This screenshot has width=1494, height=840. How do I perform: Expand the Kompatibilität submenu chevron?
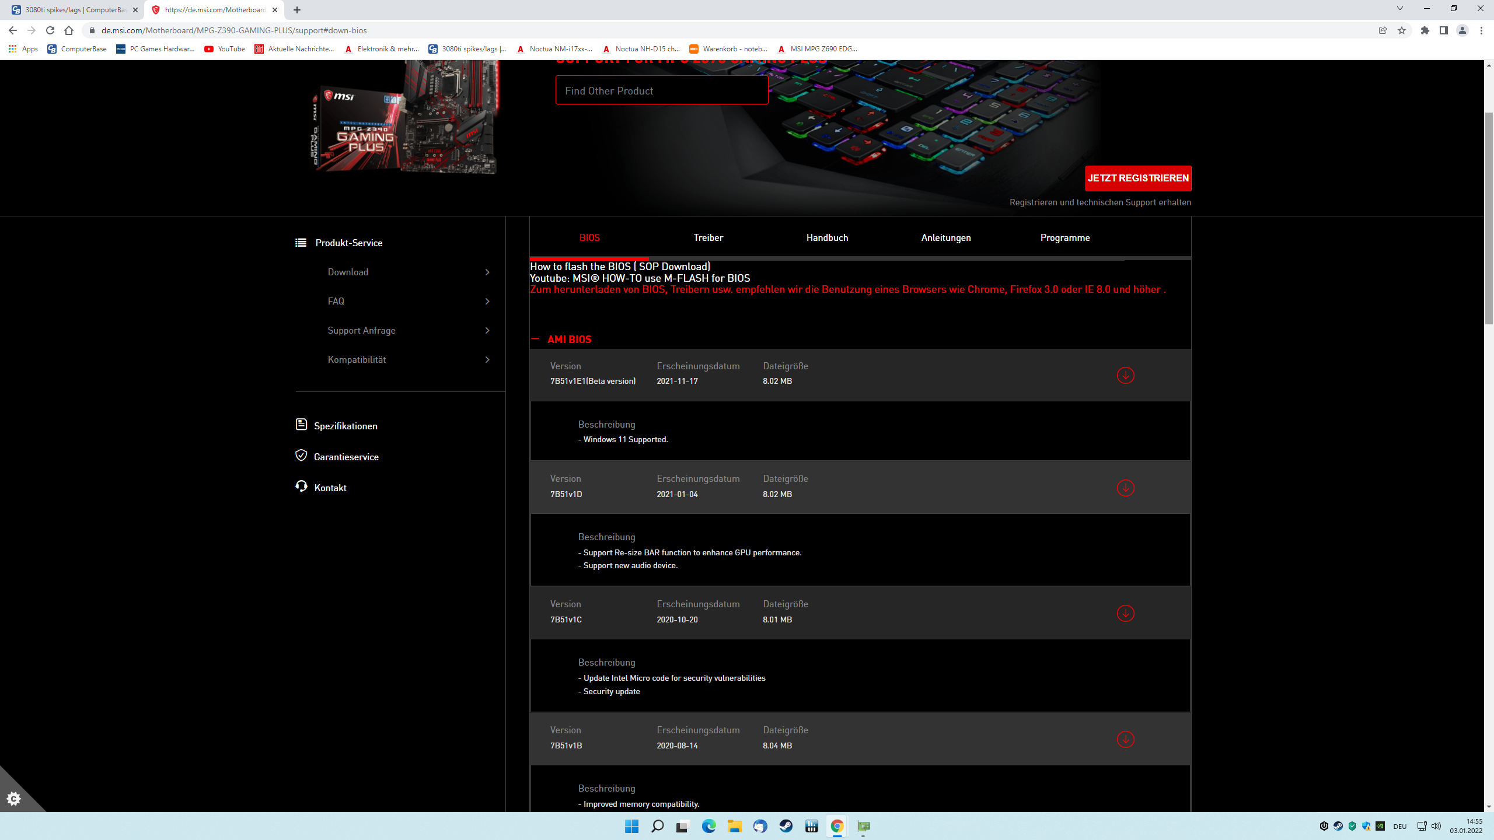(488, 359)
